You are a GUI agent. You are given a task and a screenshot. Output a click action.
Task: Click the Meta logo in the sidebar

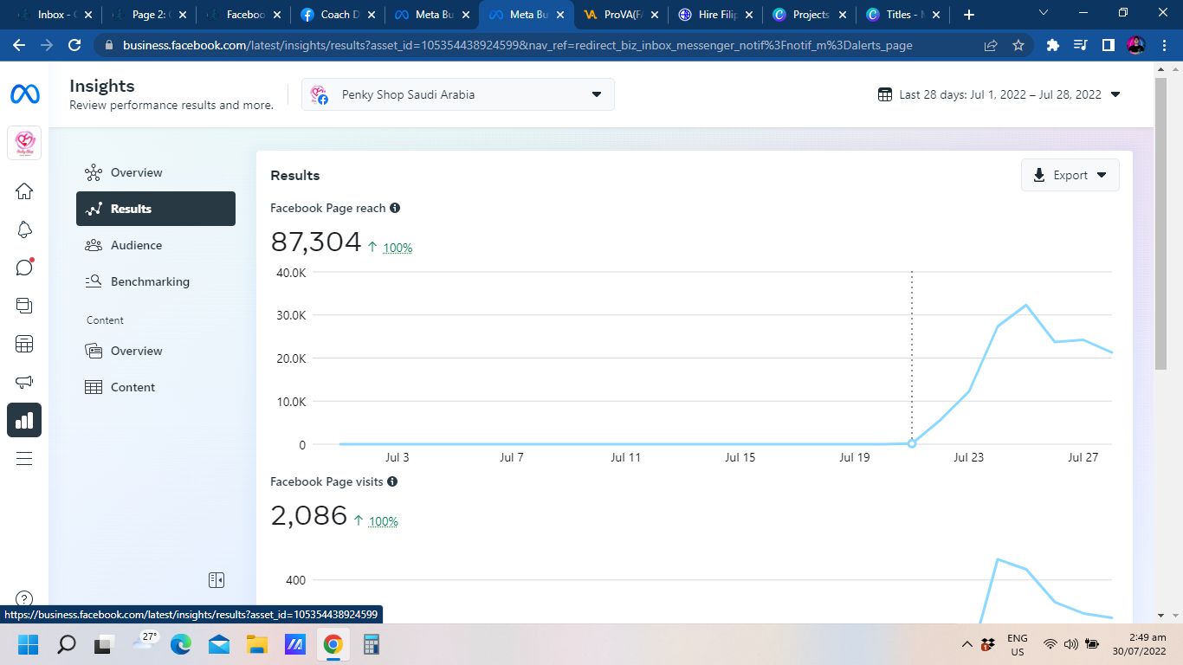click(24, 94)
